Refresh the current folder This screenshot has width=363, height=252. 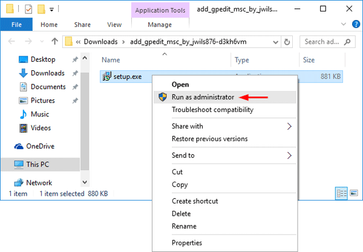point(287,42)
